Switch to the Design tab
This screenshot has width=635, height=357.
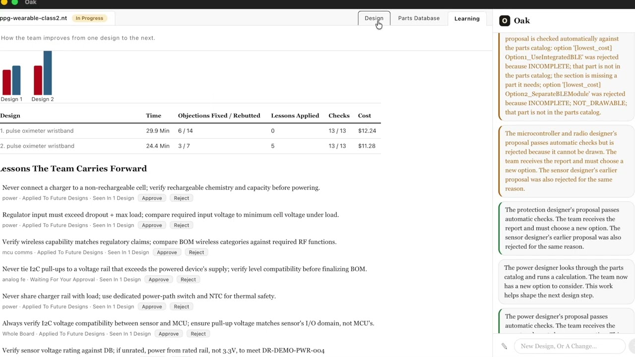coord(374,18)
